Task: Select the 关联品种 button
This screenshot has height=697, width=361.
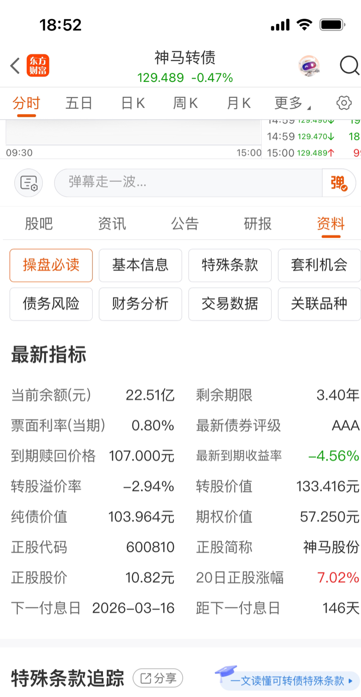Action: coord(319,304)
